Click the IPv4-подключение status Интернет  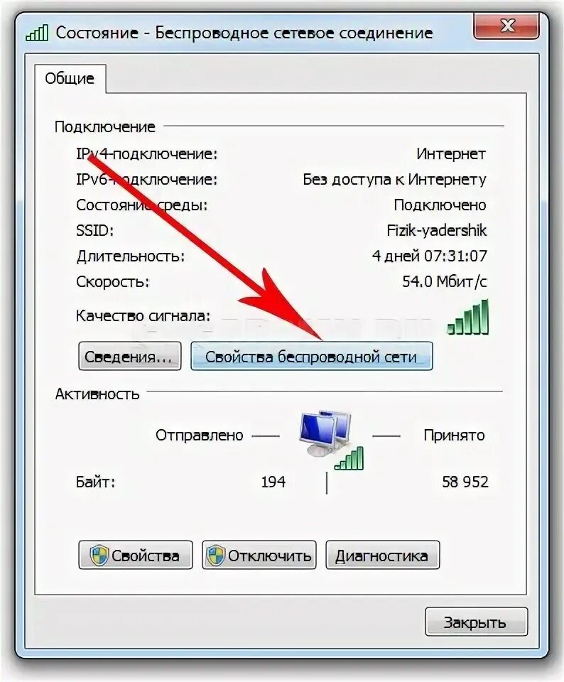pos(451,153)
